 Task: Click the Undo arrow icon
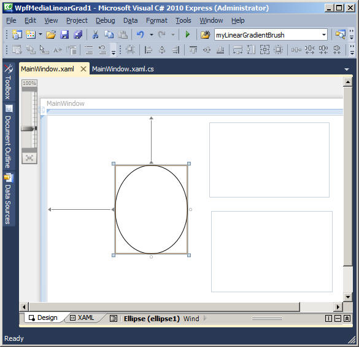[140, 34]
